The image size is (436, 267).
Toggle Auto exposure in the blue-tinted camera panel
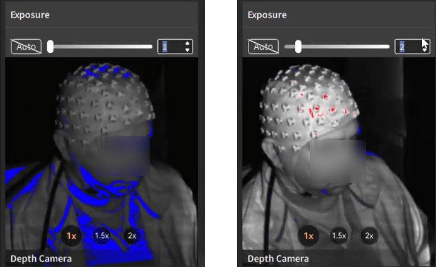click(26, 47)
